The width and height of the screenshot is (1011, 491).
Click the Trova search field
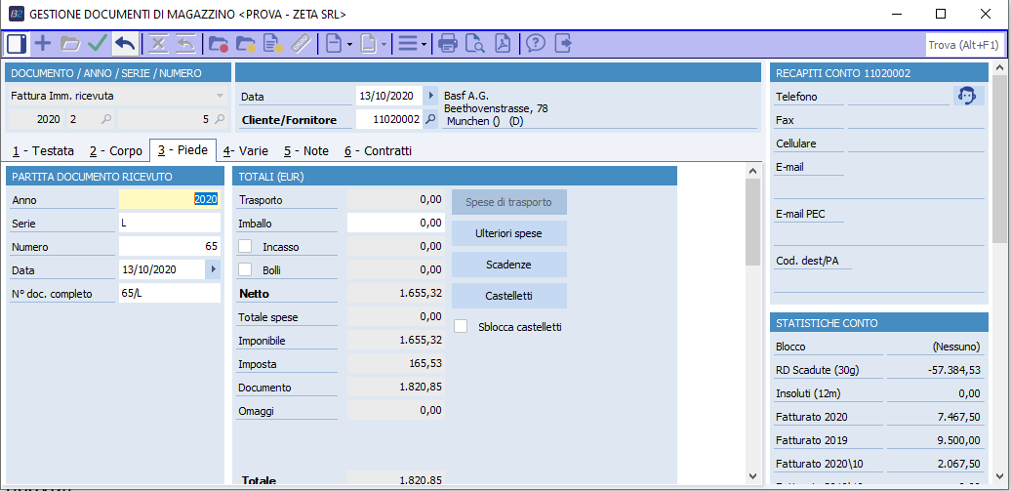pos(964,45)
